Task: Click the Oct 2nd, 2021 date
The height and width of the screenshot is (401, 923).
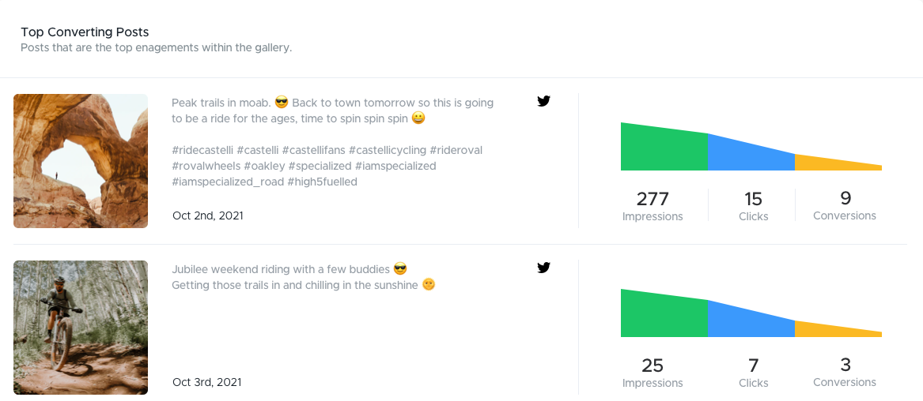Action: click(x=208, y=215)
